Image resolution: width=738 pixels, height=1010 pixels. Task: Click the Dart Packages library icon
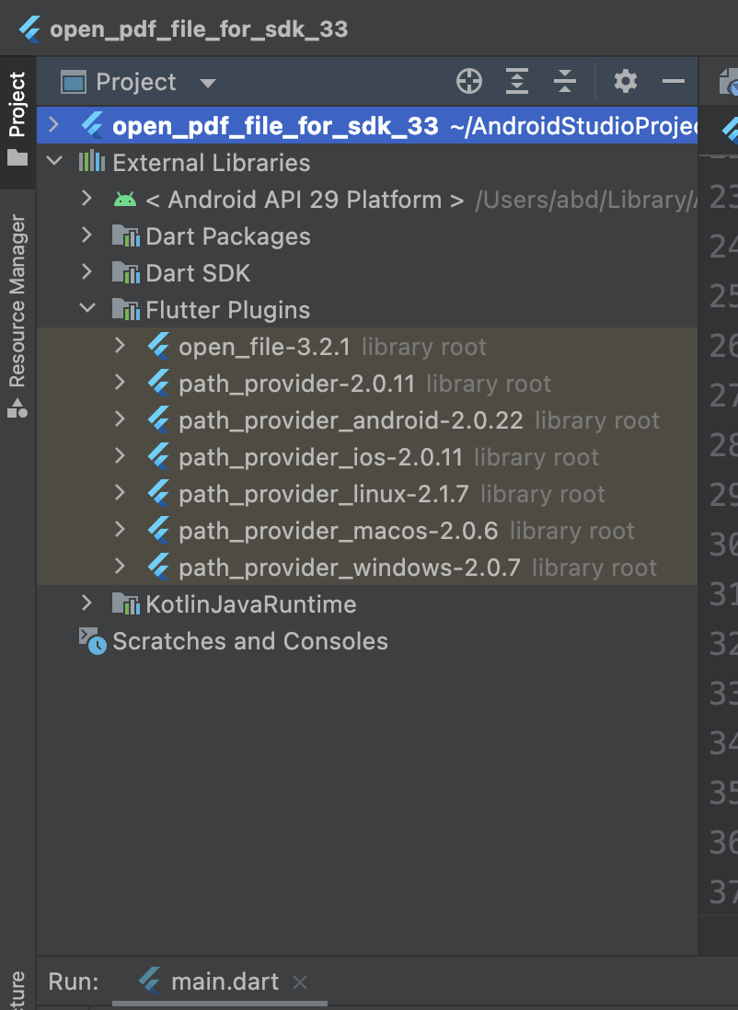pos(126,235)
